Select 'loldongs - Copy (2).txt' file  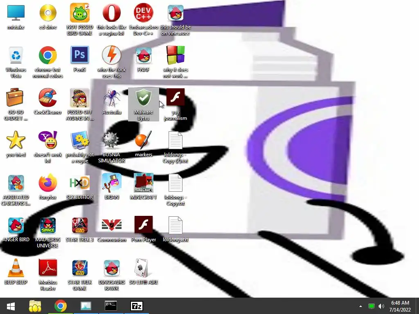point(176,140)
